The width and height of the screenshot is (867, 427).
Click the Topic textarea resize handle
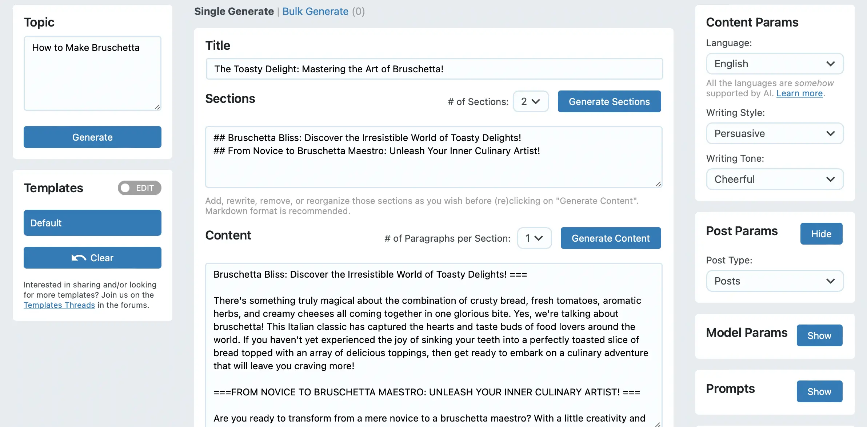tap(157, 107)
